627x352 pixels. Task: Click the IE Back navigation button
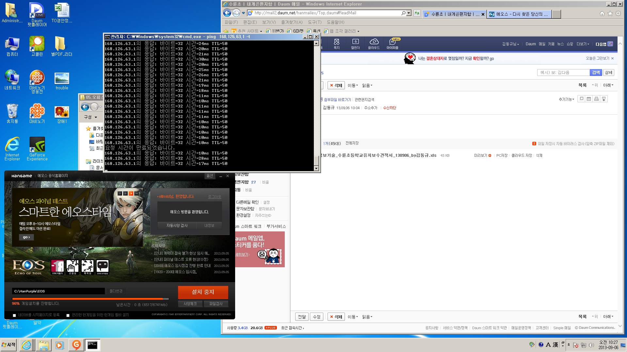tap(227, 13)
